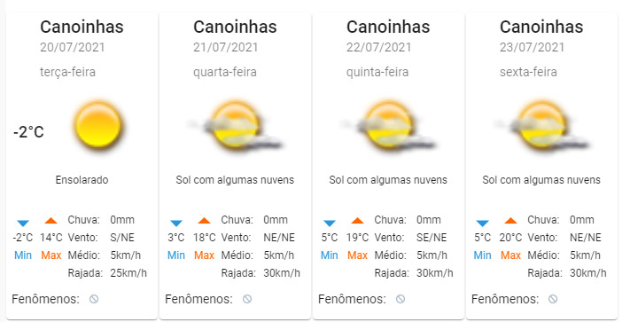Click the partly cloudy icon for sexta-feira
Image resolution: width=630 pixels, height=322 pixels.
[541, 126]
